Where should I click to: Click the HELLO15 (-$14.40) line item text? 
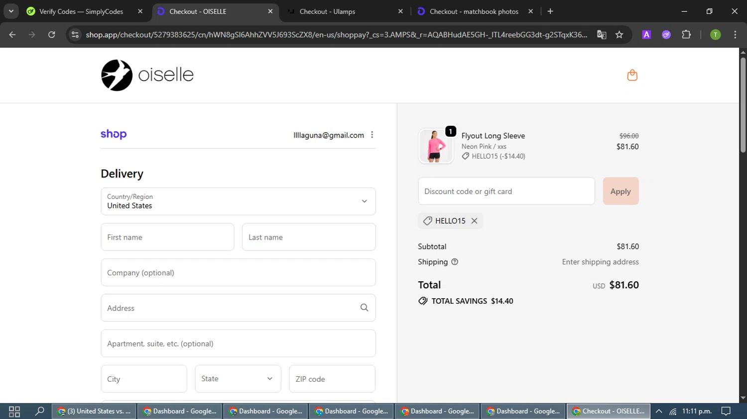pos(498,156)
